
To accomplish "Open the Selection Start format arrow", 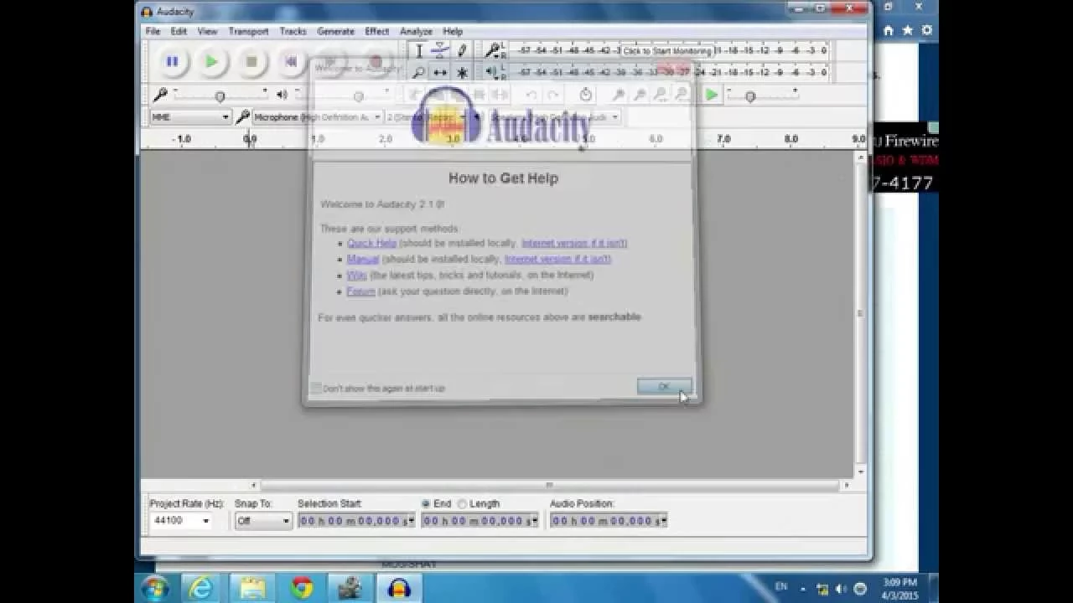I will (x=411, y=521).
